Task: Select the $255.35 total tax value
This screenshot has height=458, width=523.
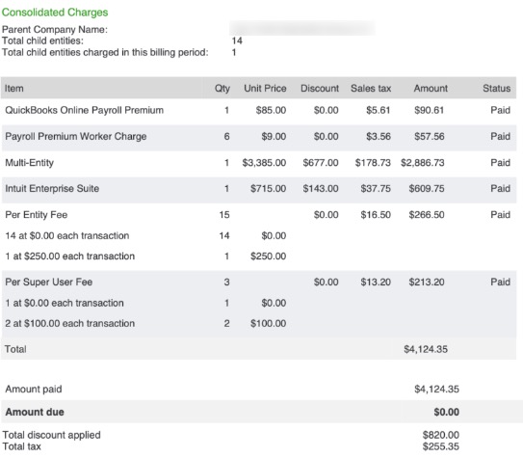Action: 441,446
